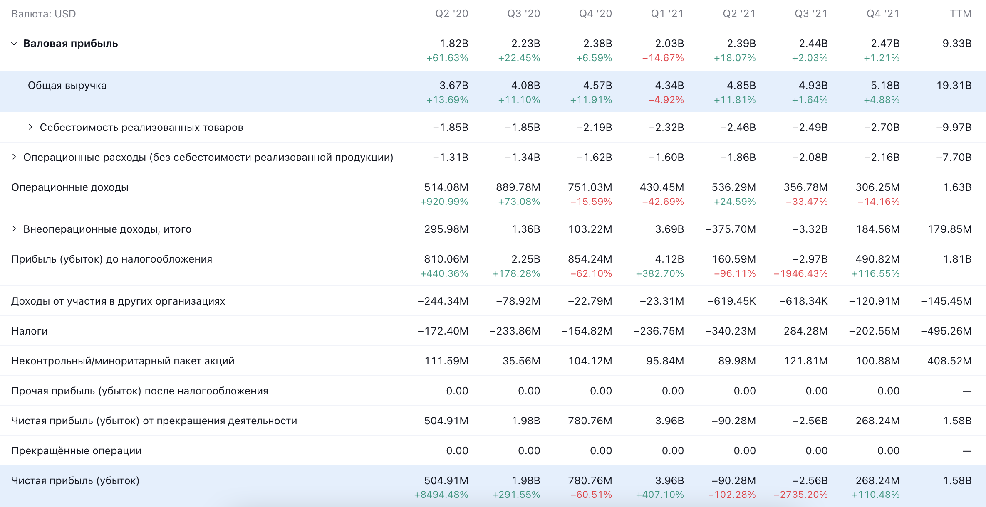Click taxes TTM value −495.26M
Screen dimensions: 986x507
tap(946, 331)
